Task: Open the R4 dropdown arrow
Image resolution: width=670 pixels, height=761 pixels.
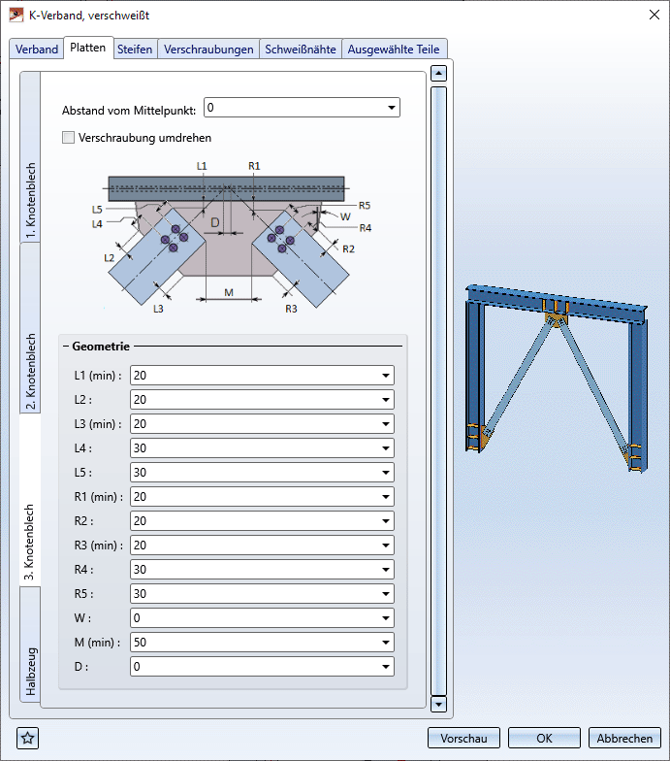Action: 386,569
